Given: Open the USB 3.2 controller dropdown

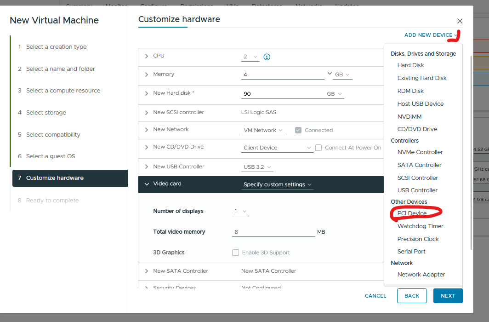Looking at the screenshot, I should point(257,167).
